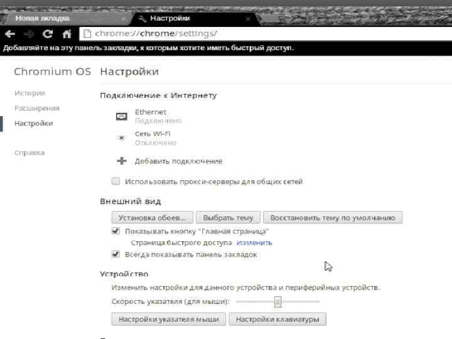Open История in the sidebar
Viewport: 452px width, 339px height.
click(30, 93)
